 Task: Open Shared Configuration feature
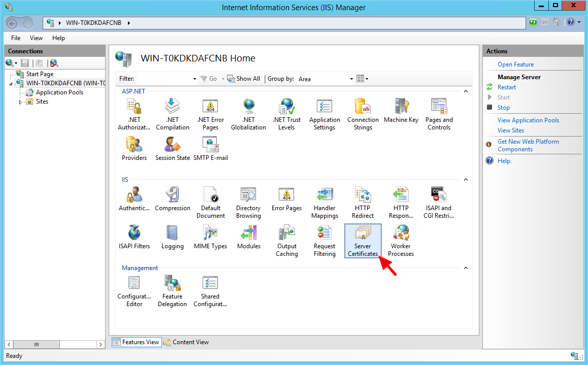[210, 291]
